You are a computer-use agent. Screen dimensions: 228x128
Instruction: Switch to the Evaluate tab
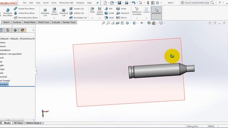(56, 22)
